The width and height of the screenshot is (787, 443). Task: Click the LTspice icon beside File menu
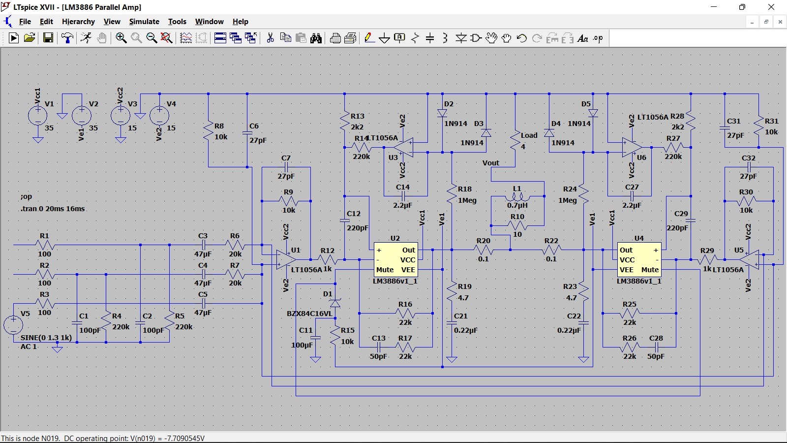pos(8,21)
